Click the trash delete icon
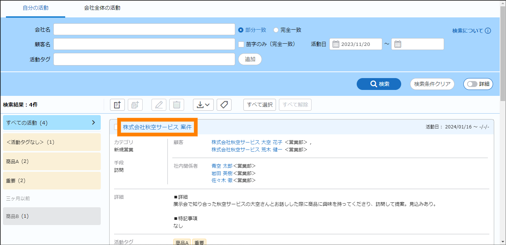The width and height of the screenshot is (506, 245). click(x=177, y=105)
